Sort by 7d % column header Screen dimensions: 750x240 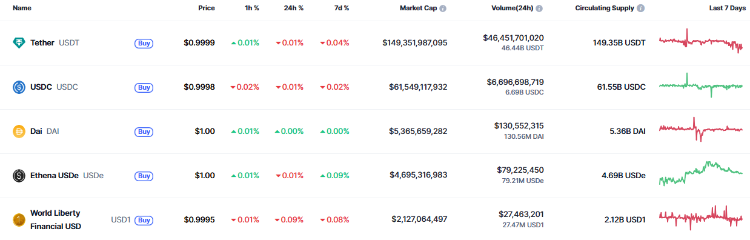pyautogui.click(x=340, y=8)
